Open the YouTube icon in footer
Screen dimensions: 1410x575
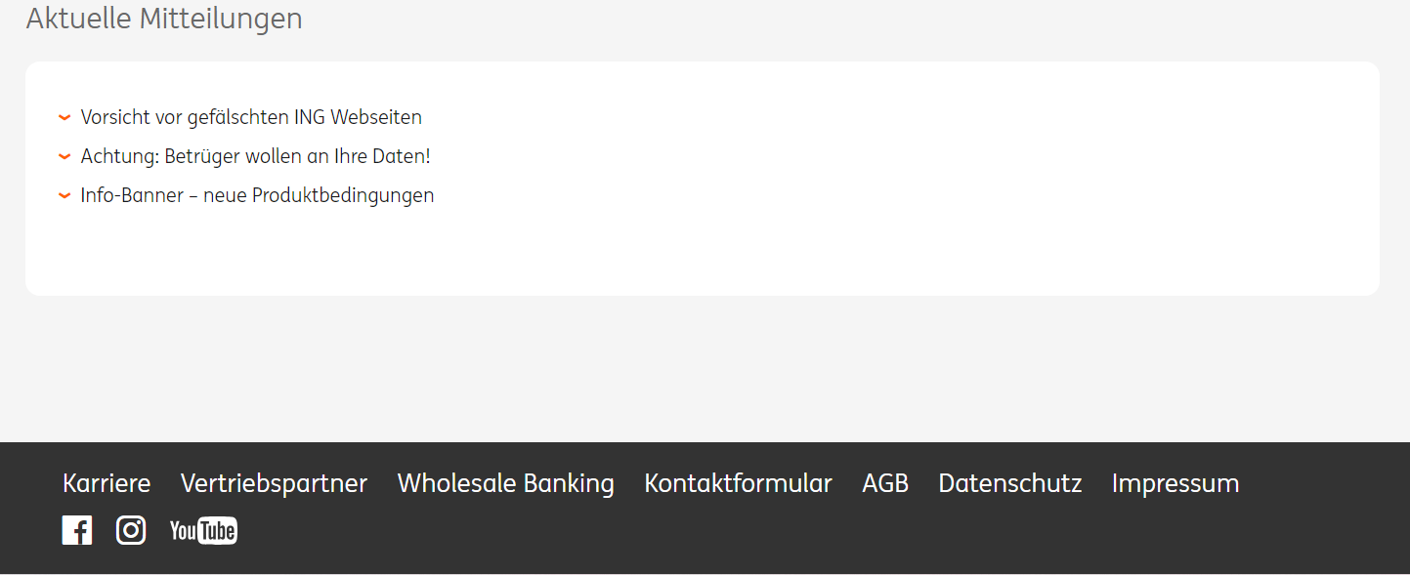203,530
